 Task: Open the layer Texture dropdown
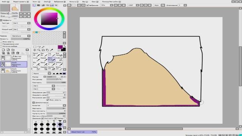click(21, 23)
